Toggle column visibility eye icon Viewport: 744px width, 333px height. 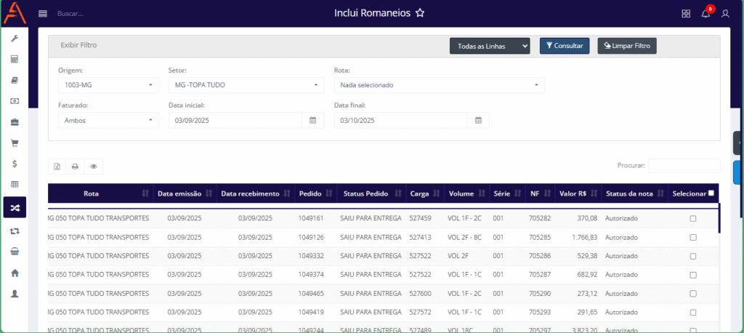(x=94, y=166)
